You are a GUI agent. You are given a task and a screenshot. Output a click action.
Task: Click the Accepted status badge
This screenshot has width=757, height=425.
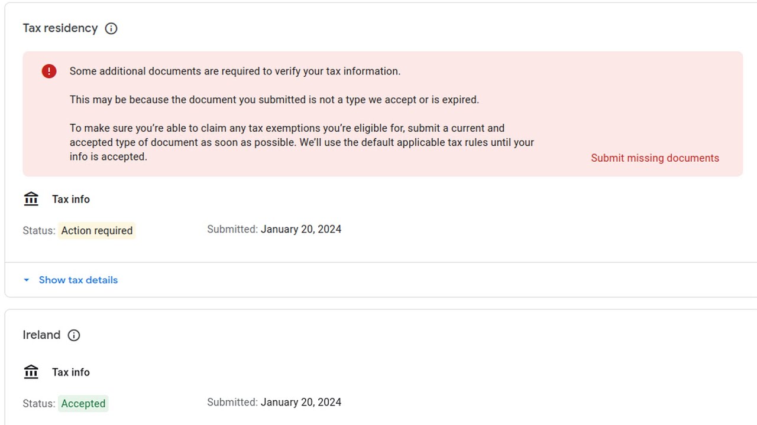pos(83,404)
